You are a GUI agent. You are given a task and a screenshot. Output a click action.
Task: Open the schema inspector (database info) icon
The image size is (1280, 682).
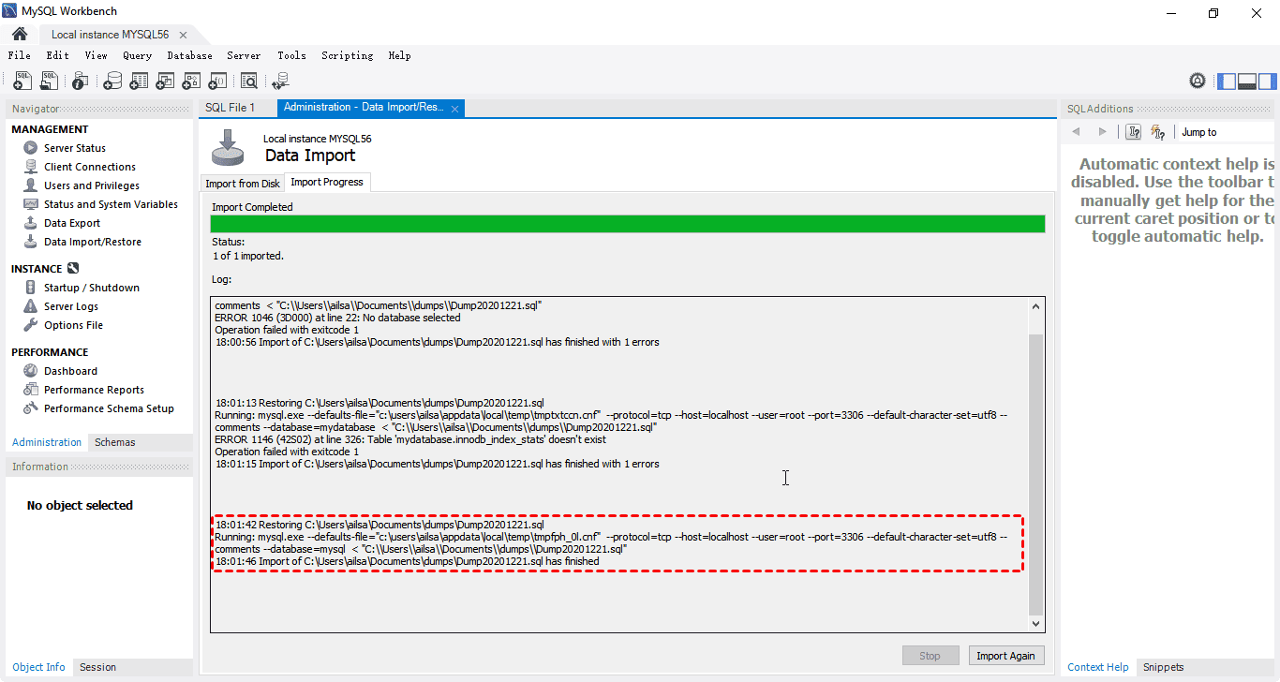point(81,82)
